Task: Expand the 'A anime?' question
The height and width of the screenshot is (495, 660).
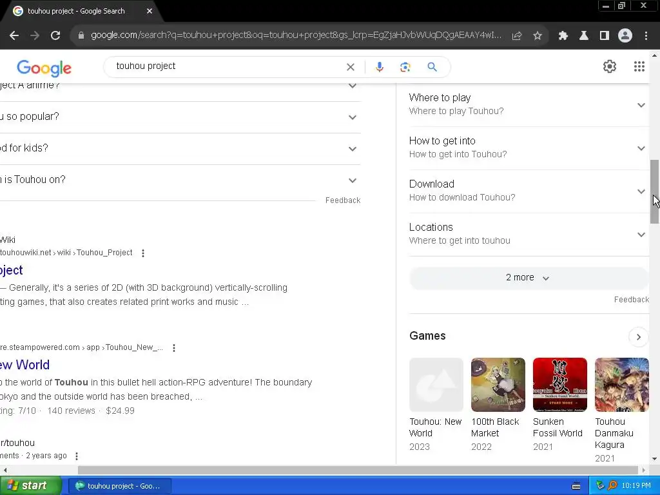Action: tap(180, 88)
